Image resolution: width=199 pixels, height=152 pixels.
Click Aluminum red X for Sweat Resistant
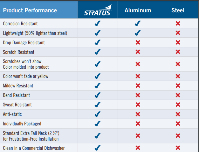click(138, 104)
